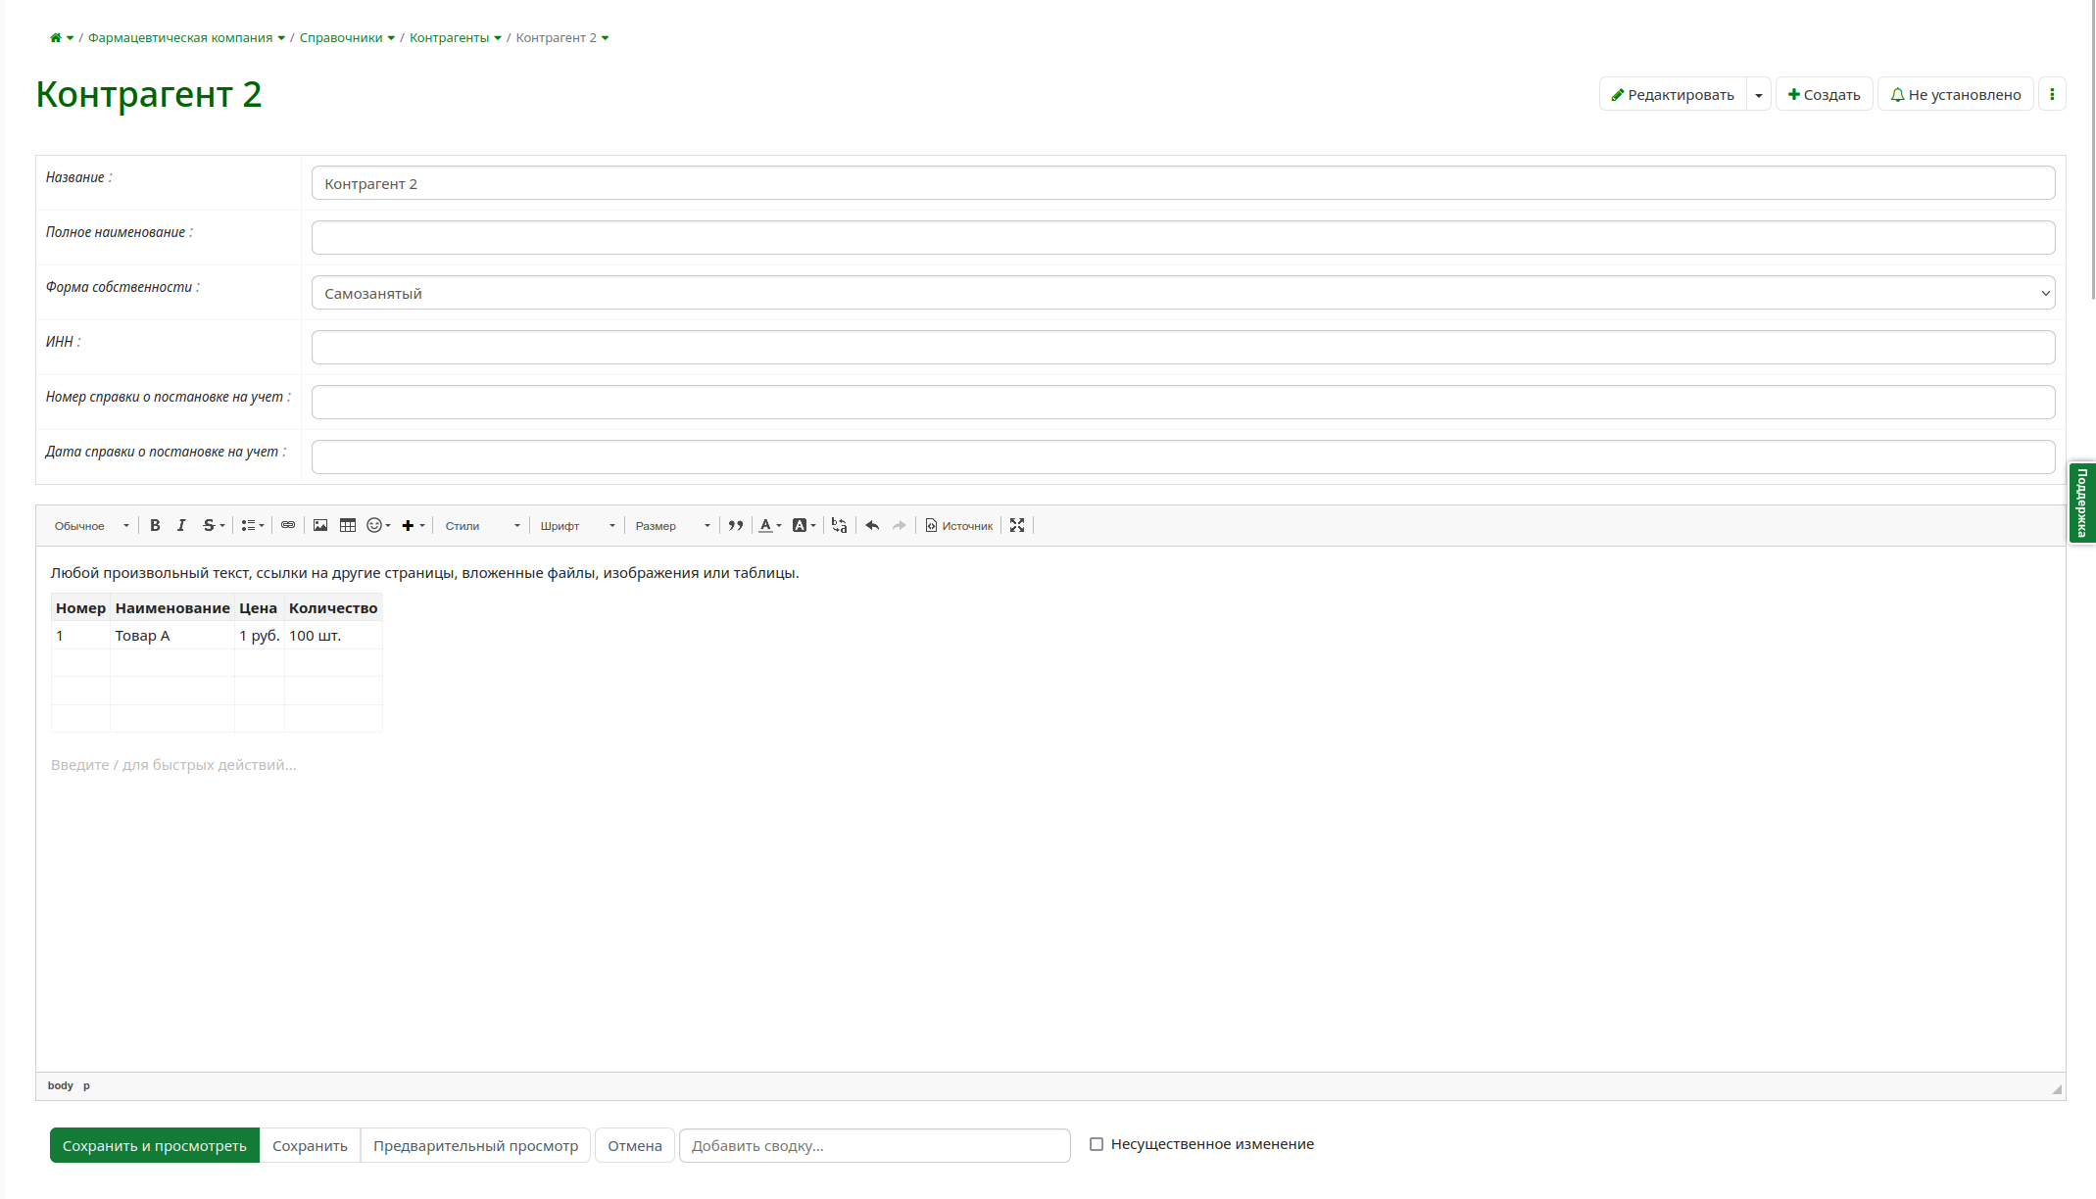Click the ИНН input field
2096x1199 pixels.
coord(1183,348)
